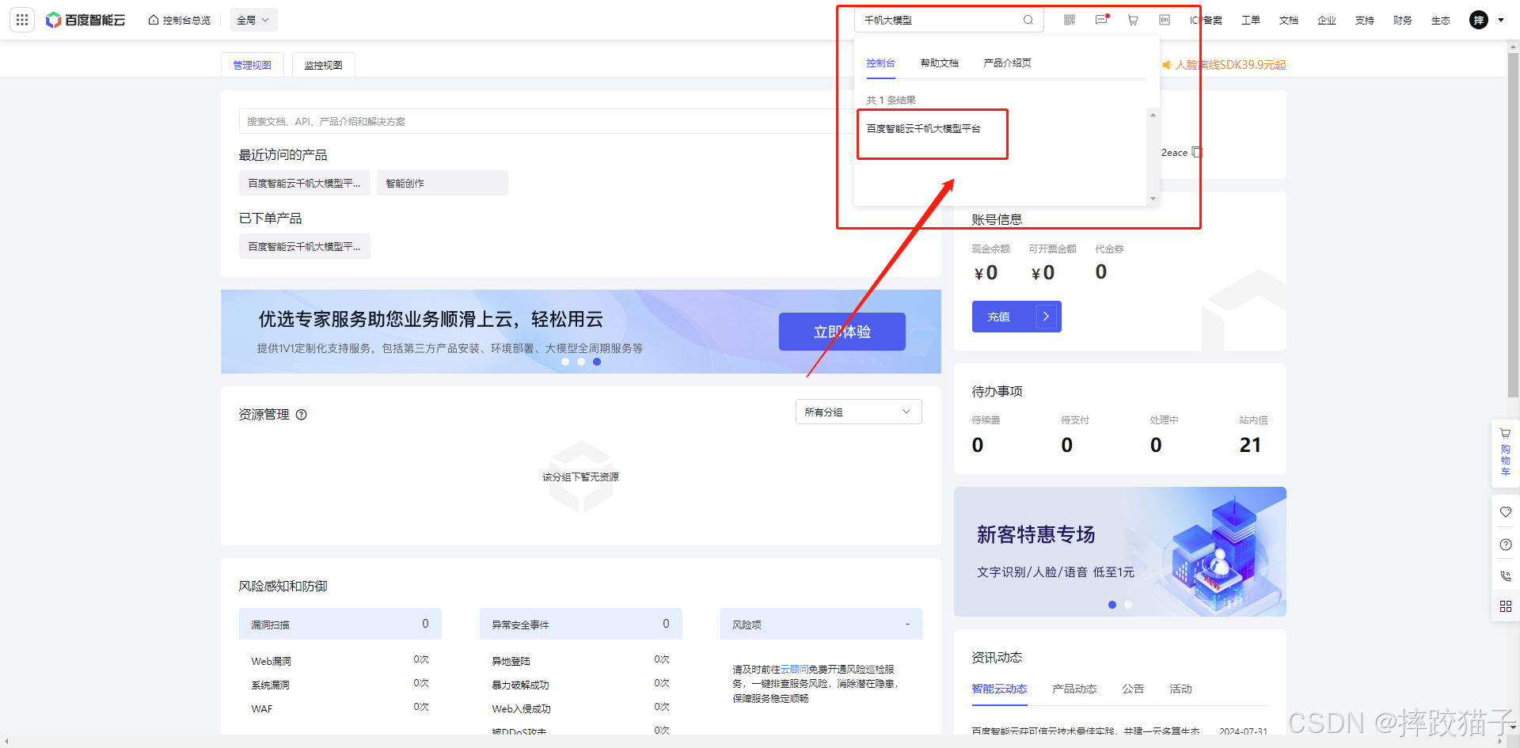The image size is (1520, 748).
Task: Click the docs and API search field
Action: tap(546, 121)
